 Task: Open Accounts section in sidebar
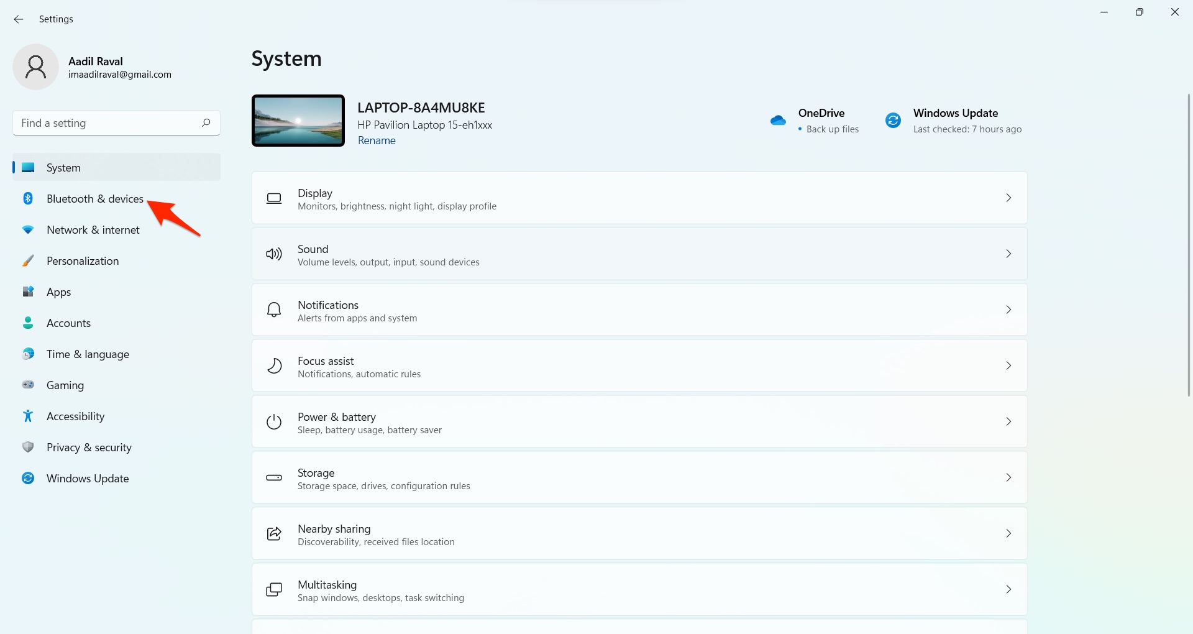(x=68, y=323)
